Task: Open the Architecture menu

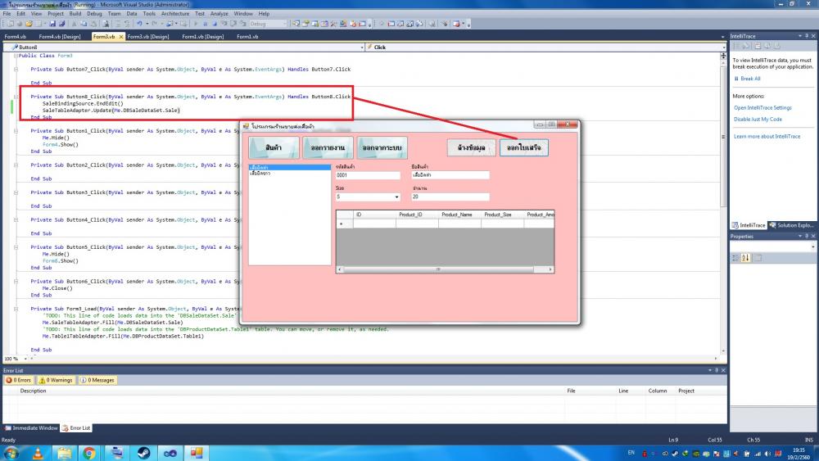Action: [x=175, y=14]
